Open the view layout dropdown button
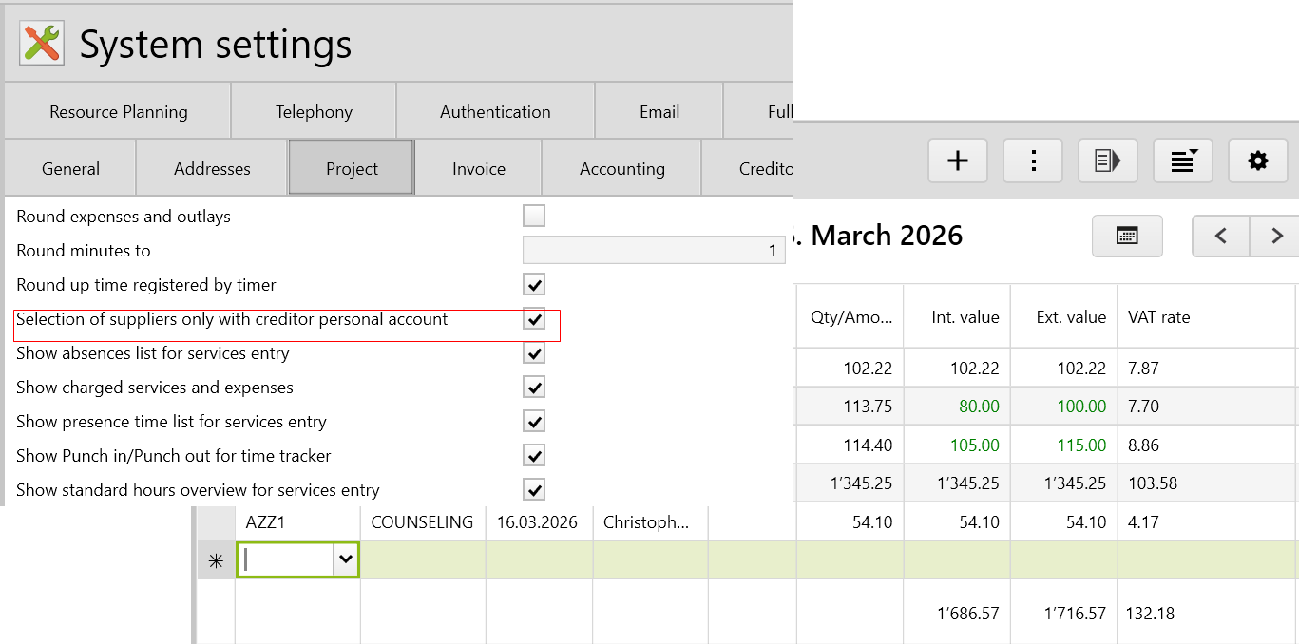The image size is (1299, 644). pos(1183,161)
